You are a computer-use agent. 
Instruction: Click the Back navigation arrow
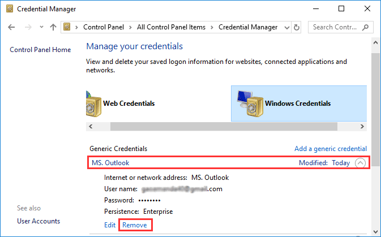[11, 27]
